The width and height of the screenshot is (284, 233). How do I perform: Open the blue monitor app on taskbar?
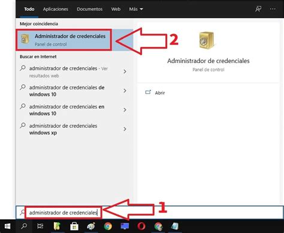[x=125, y=226]
